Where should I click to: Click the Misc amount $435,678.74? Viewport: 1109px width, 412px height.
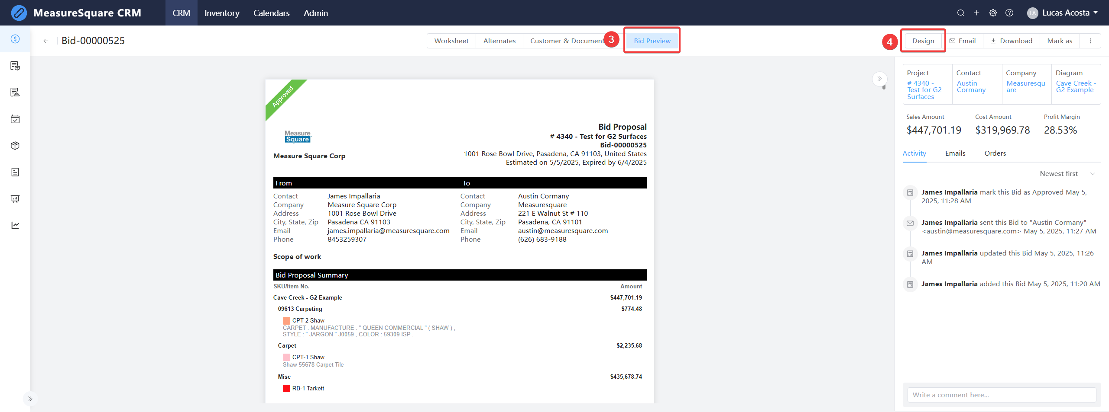click(x=626, y=377)
